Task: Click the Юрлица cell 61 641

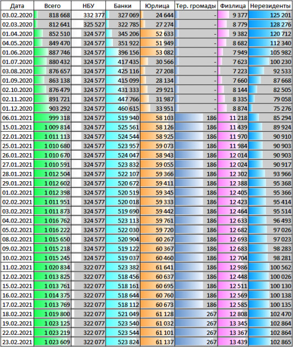Action: point(158,267)
